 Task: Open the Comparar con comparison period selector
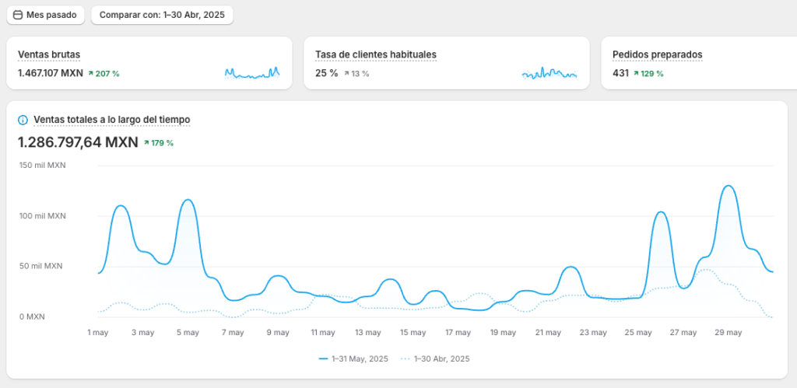coord(162,15)
